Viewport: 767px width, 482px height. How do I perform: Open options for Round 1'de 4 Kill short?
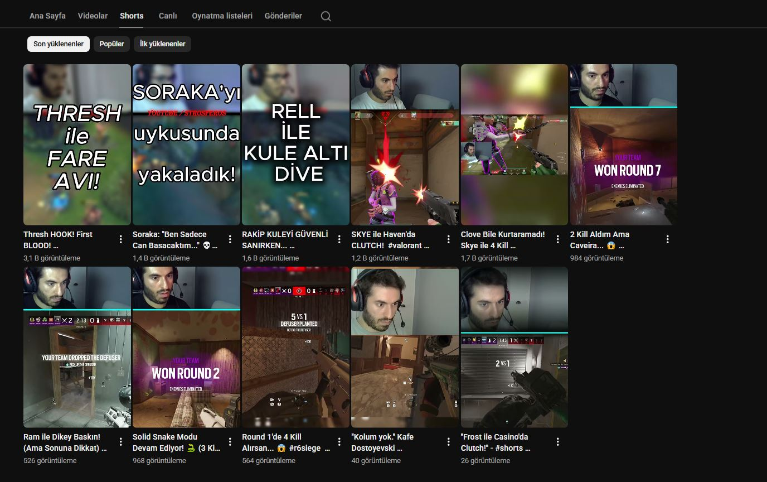[x=339, y=442]
